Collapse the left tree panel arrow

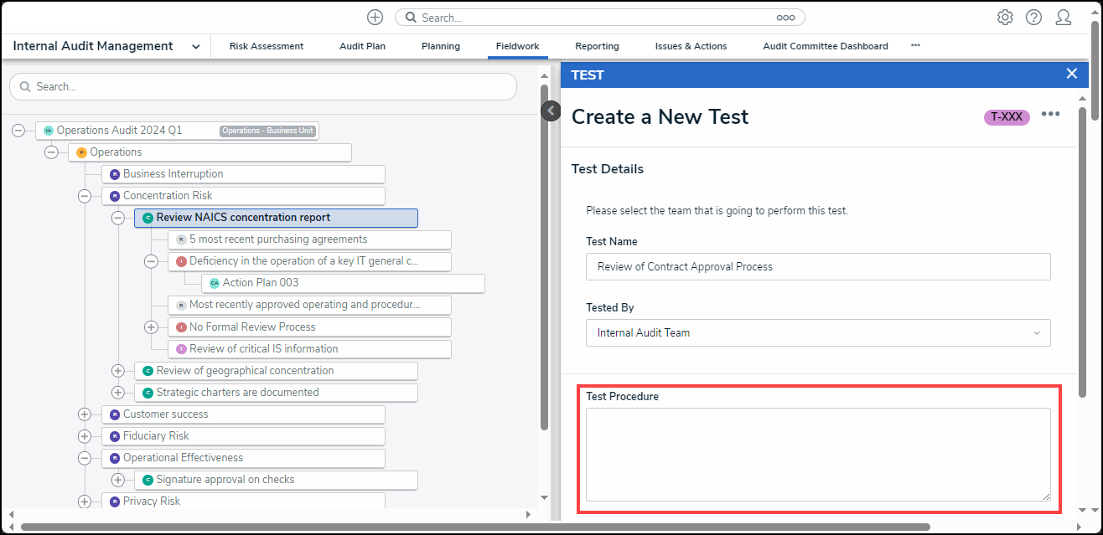[551, 111]
